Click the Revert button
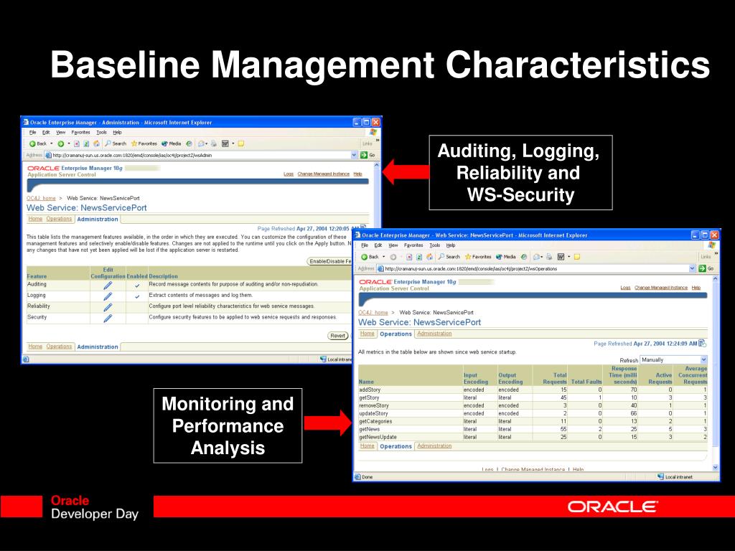This screenshot has height=551, width=735. coord(337,336)
